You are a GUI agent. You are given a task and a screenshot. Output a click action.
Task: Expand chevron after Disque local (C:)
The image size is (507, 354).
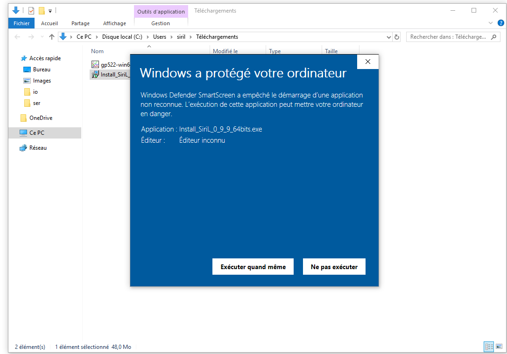pyautogui.click(x=148, y=37)
